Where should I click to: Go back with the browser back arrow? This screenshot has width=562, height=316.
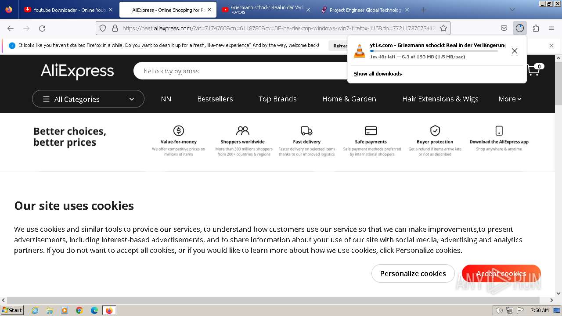[x=11, y=28]
